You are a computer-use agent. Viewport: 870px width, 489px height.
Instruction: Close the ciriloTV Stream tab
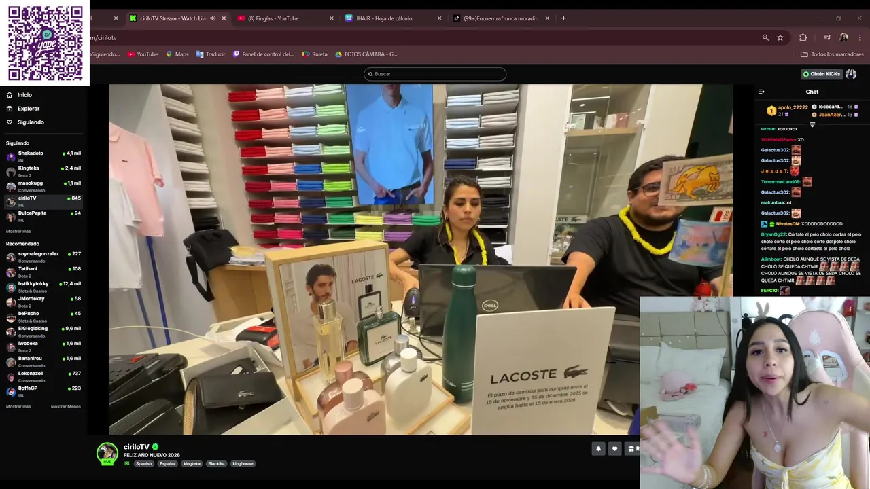(224, 18)
